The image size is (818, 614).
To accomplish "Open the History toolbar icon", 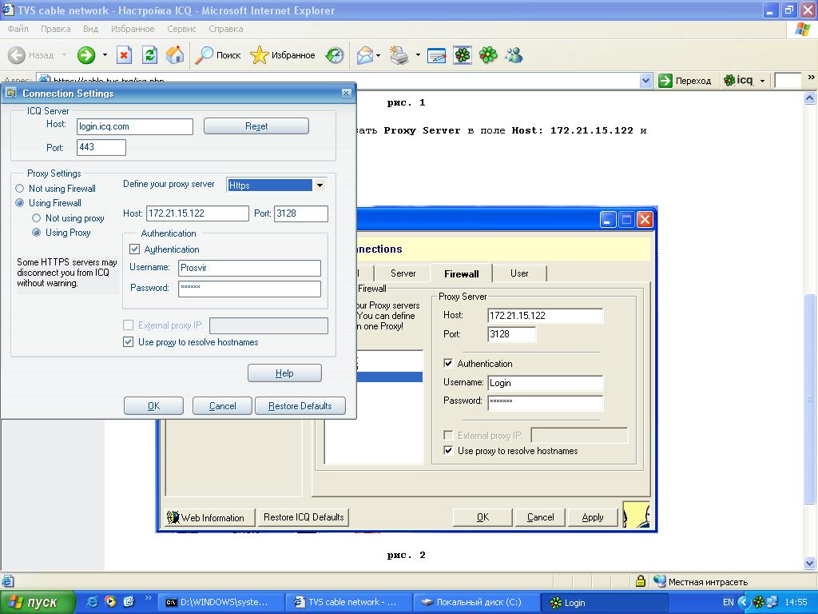I will pos(335,55).
